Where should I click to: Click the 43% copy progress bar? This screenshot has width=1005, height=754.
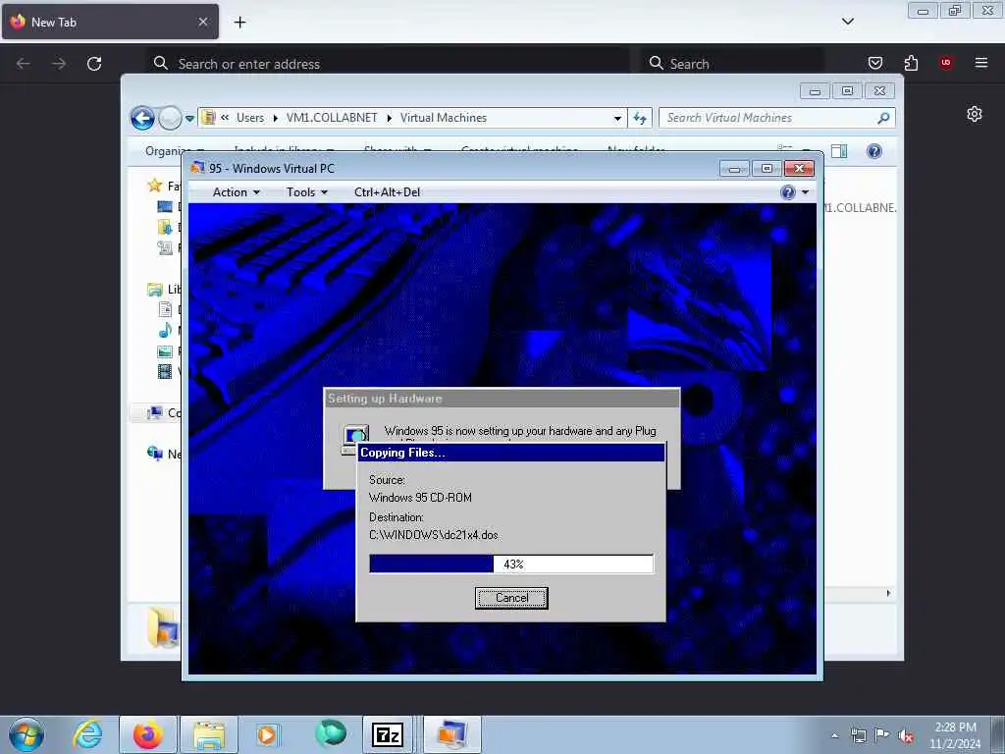(x=511, y=565)
